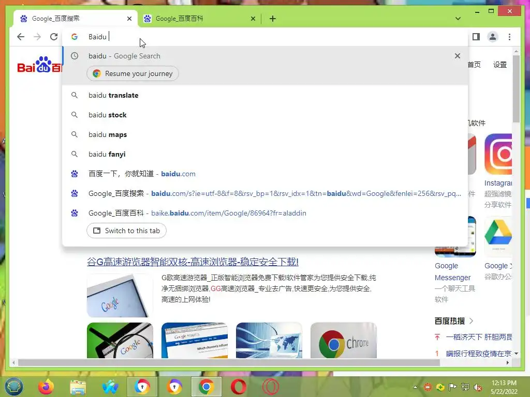Open the 谷G高速游览器智能双核 result link
This screenshot has height=397, width=530.
(x=193, y=262)
